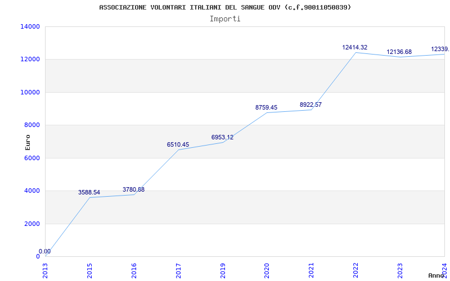The image size is (450, 281).
Task: Click the 2015 x-axis tick label
Action: 89,271
